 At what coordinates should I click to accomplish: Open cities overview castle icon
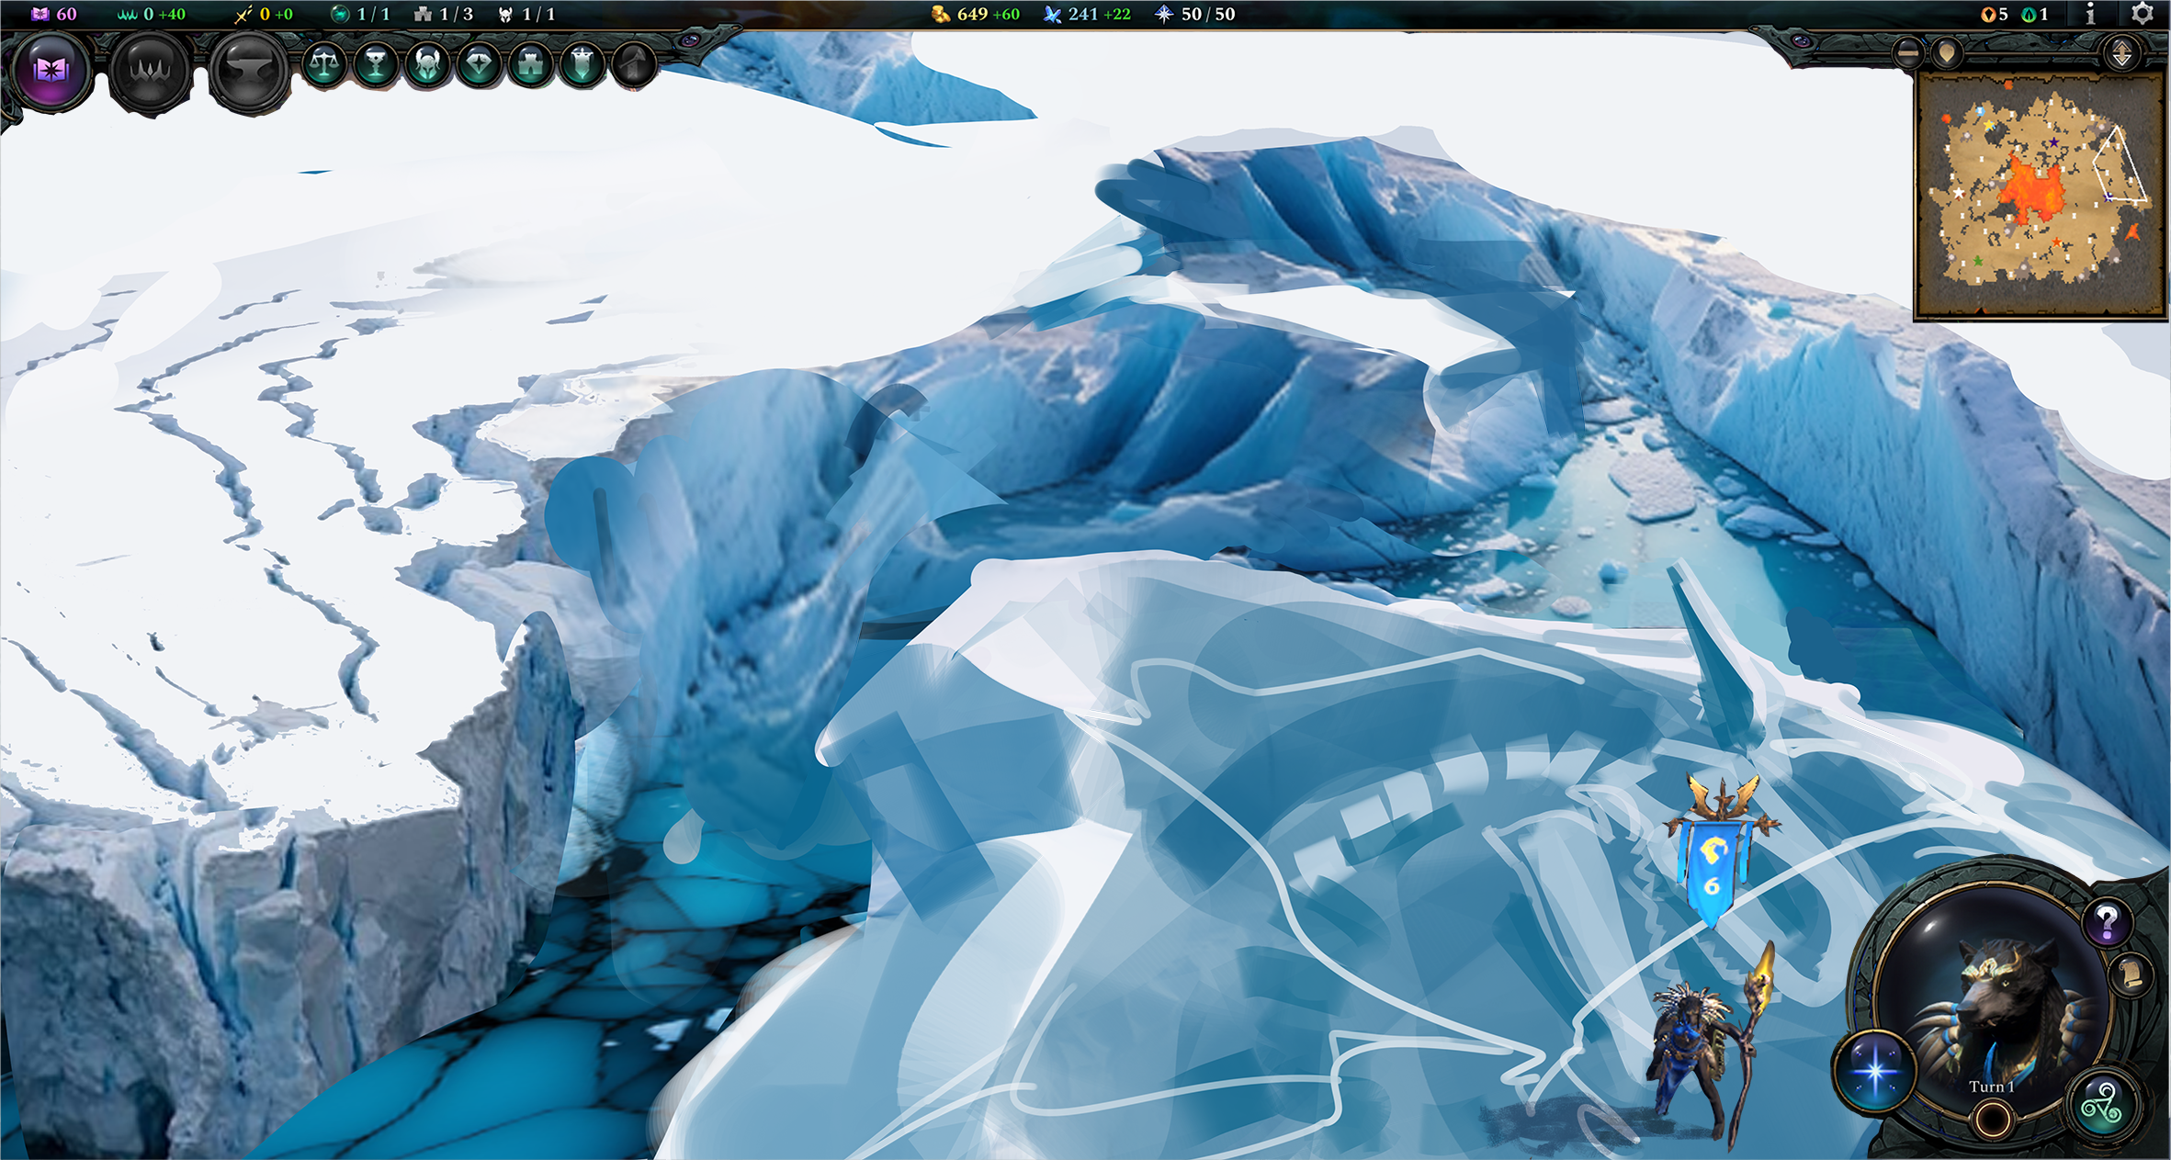tap(531, 64)
